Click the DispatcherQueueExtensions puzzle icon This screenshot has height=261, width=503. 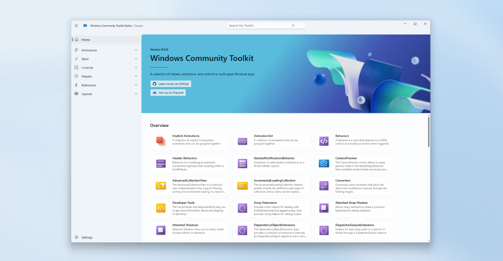tap(323, 230)
